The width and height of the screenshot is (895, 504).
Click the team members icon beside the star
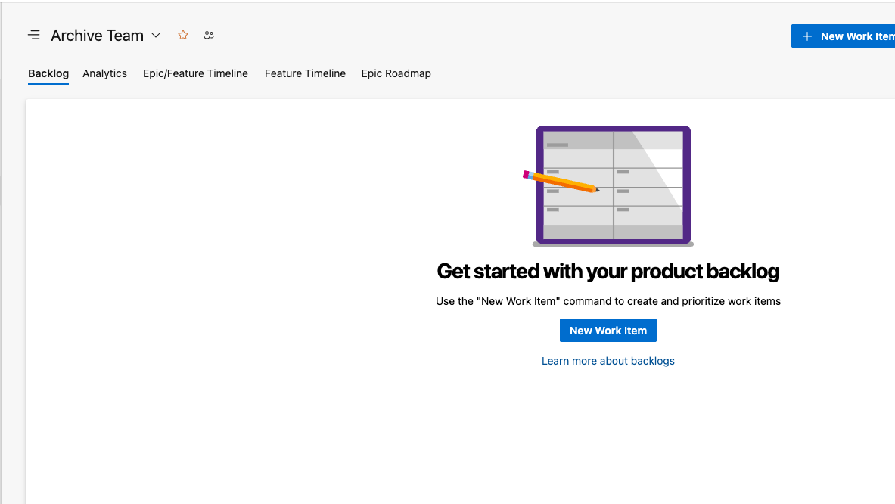[x=209, y=35]
